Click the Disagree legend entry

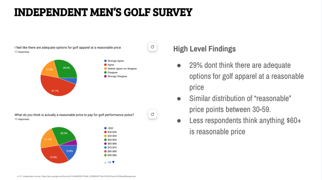(113, 72)
